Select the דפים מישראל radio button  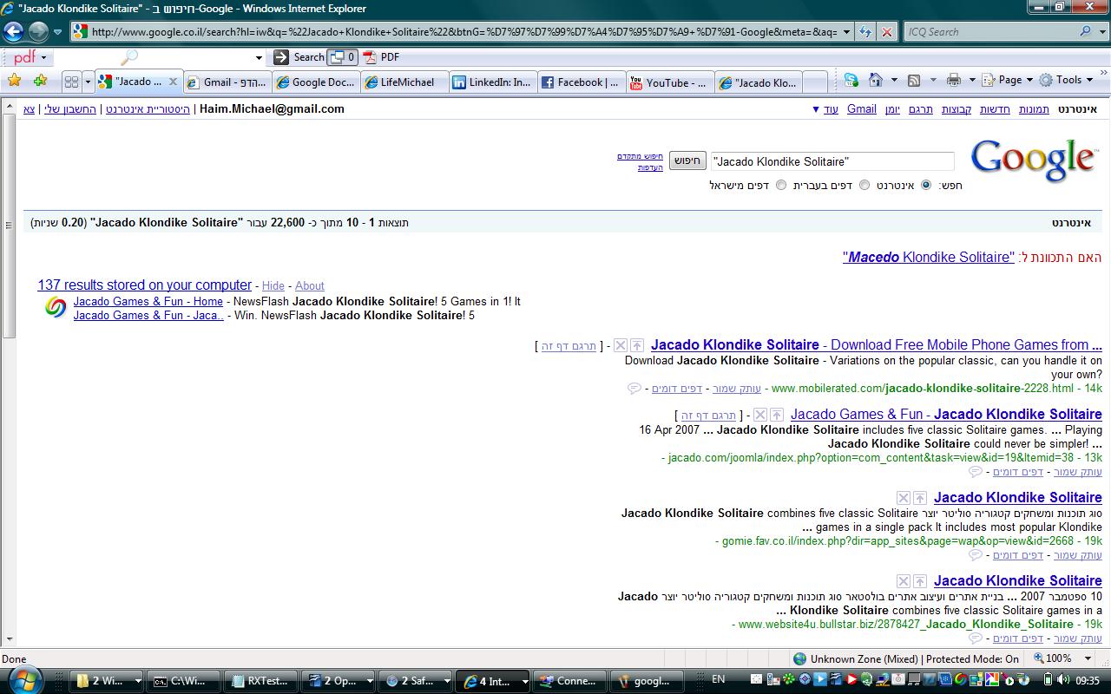pyautogui.click(x=781, y=185)
